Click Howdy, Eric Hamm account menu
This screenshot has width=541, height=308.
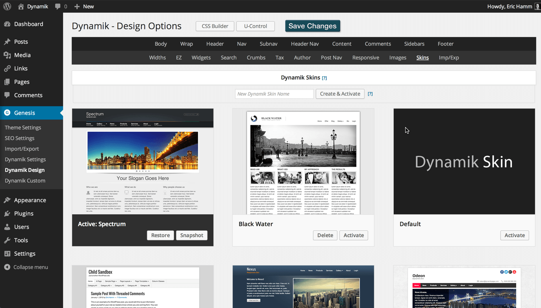tap(514, 6)
